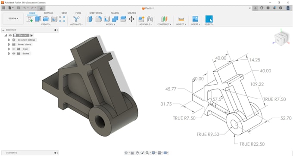
Task: Switch to the PLASTIC tab
Action: (x=115, y=13)
